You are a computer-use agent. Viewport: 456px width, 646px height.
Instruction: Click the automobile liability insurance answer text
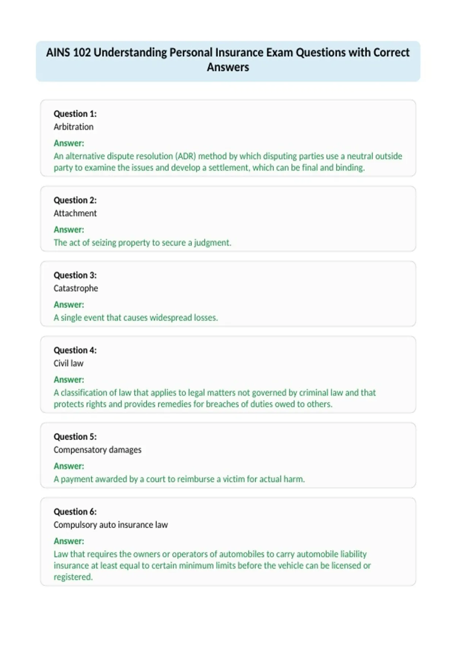(x=212, y=565)
